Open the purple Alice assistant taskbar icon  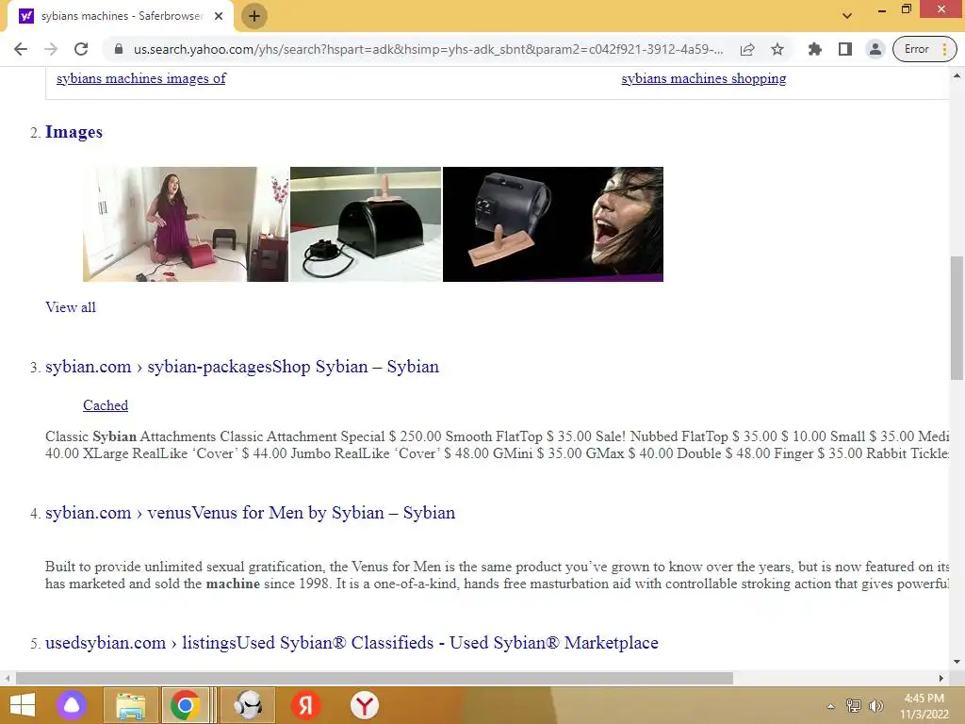click(72, 705)
